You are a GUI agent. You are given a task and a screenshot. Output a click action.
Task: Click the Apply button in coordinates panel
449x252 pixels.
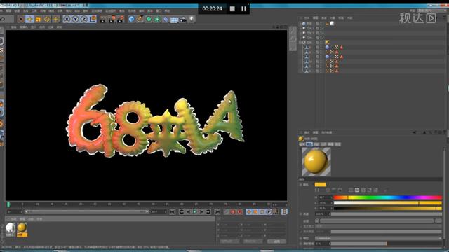(x=276, y=241)
